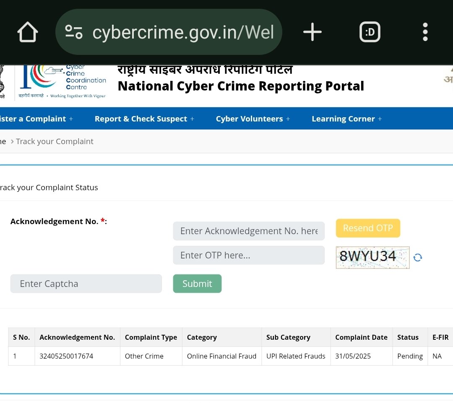Focus the Enter OTP field

(x=249, y=255)
